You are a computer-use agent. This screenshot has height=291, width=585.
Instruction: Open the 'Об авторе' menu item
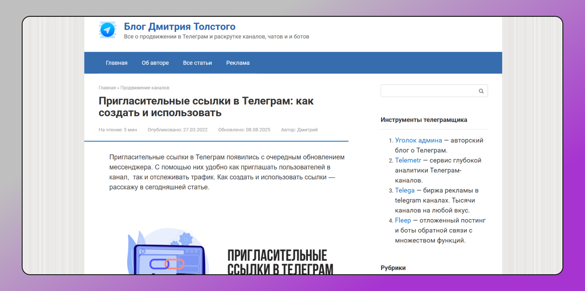tap(155, 63)
